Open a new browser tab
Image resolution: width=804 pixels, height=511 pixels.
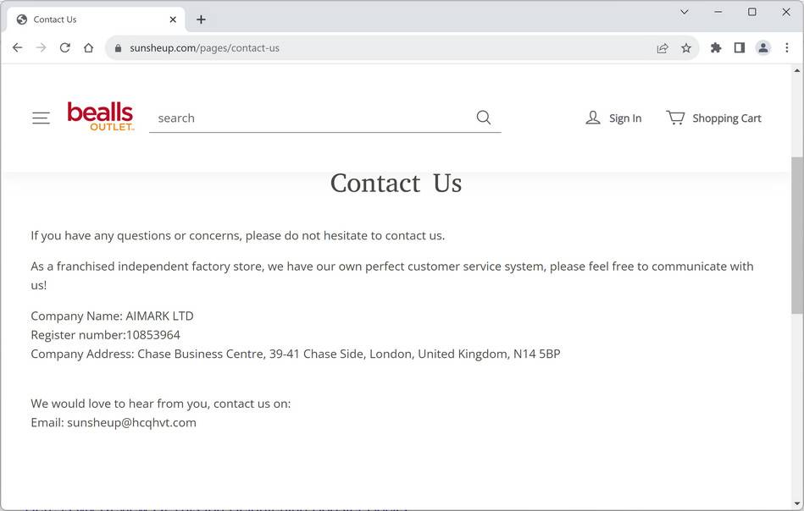[x=201, y=19]
